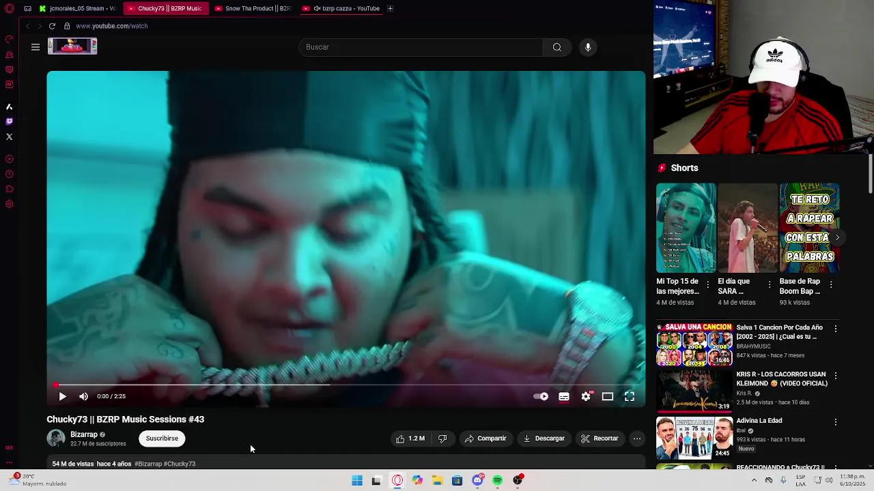
Task: Subscribe to Bizarrap with Suscribirse
Action: point(162,438)
